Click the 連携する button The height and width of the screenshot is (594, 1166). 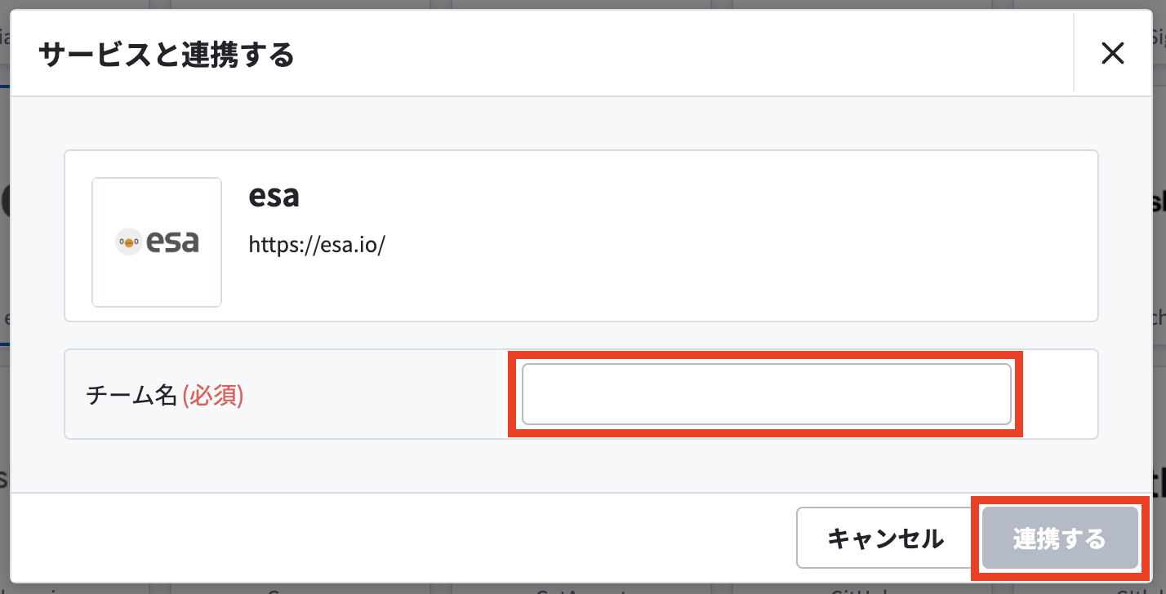1060,538
